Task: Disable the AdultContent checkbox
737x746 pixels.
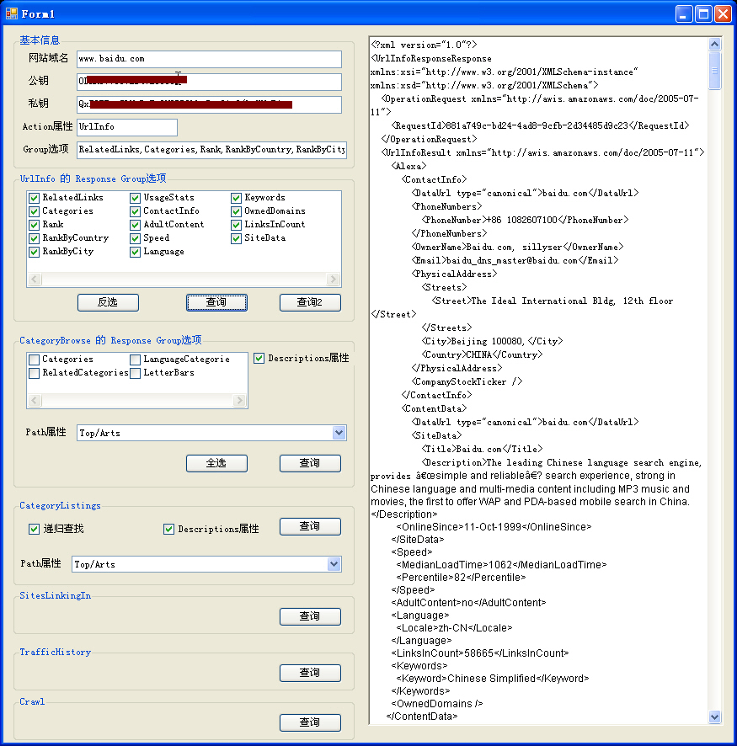Action: [135, 225]
